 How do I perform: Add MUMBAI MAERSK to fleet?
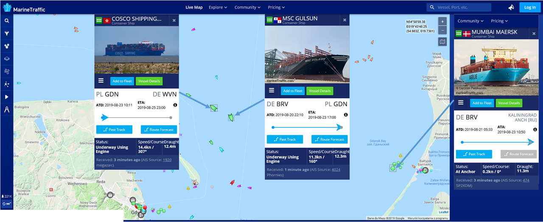[x=482, y=103]
